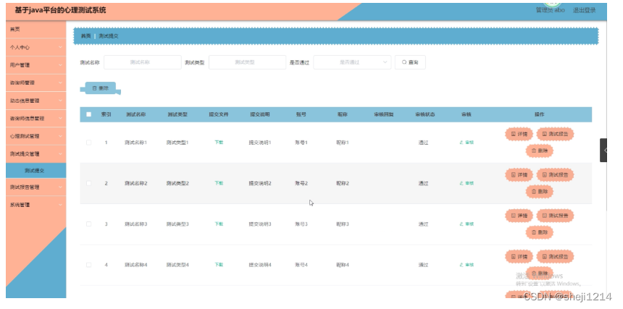
Task: Toggle the select-all checkbox in table header
Action: [x=88, y=114]
